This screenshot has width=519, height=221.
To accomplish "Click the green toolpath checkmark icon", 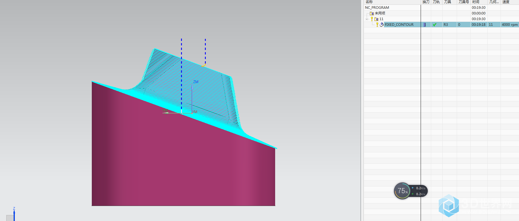I will pyautogui.click(x=435, y=25).
